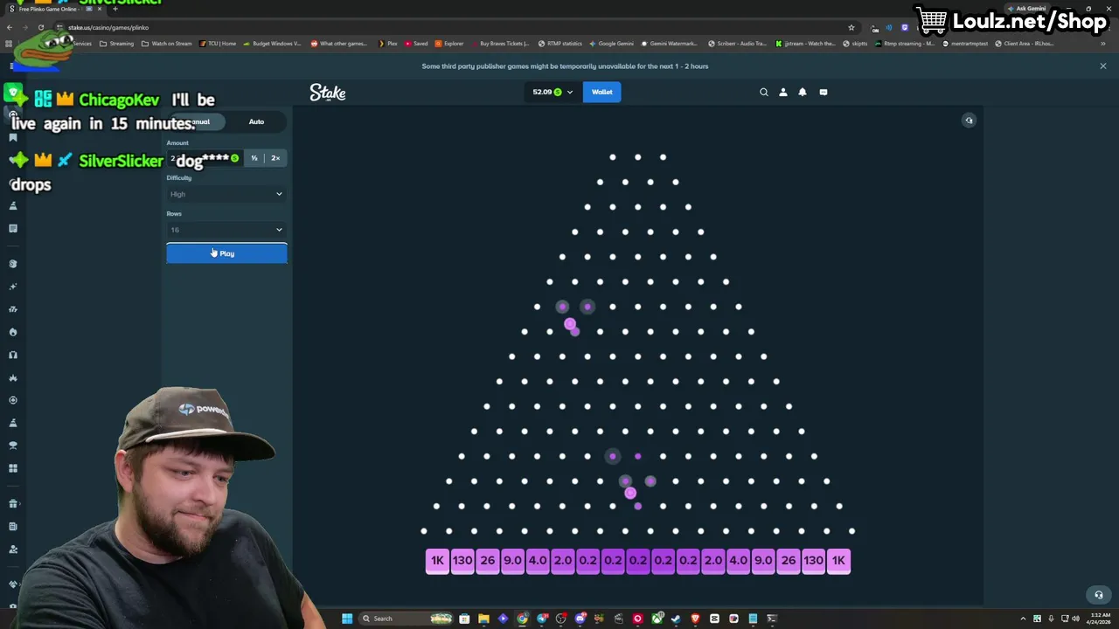This screenshot has width=1119, height=629.
Task: Open the Budget Windows bookmark
Action: click(x=272, y=43)
